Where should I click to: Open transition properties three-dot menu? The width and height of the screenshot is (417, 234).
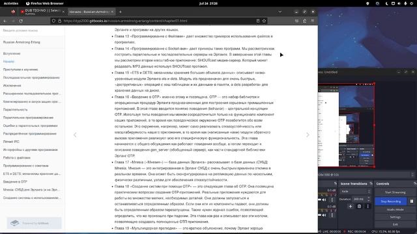[x=367, y=207]
